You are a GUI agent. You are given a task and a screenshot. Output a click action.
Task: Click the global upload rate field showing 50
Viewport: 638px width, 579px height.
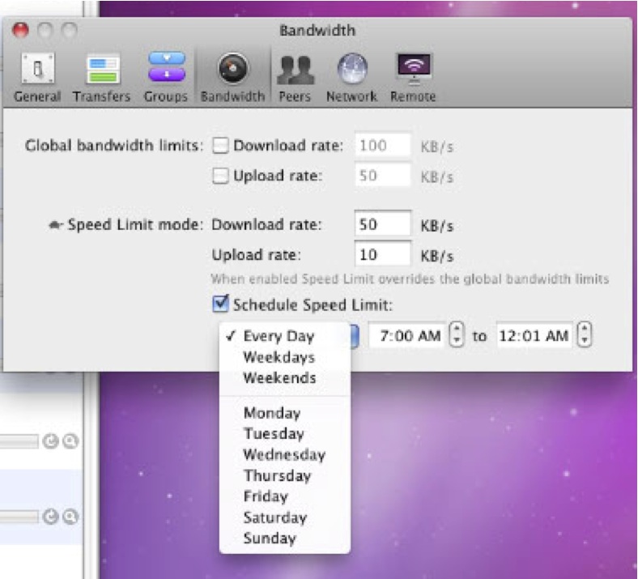pyautogui.click(x=382, y=175)
